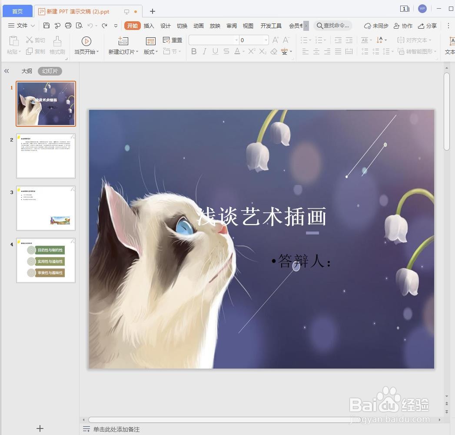Click the Decrease Indent icon

(x=338, y=40)
